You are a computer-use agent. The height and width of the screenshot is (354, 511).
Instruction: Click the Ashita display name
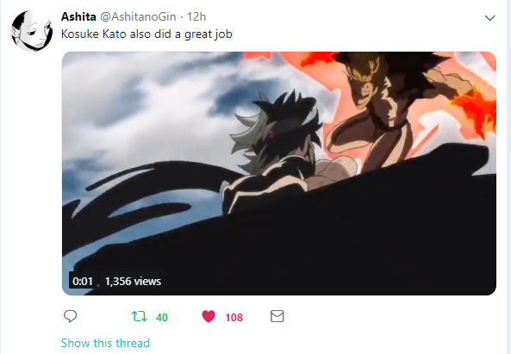tap(78, 16)
